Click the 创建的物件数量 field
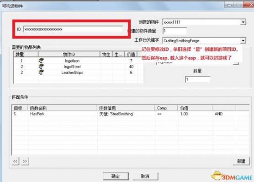 coord(175,30)
